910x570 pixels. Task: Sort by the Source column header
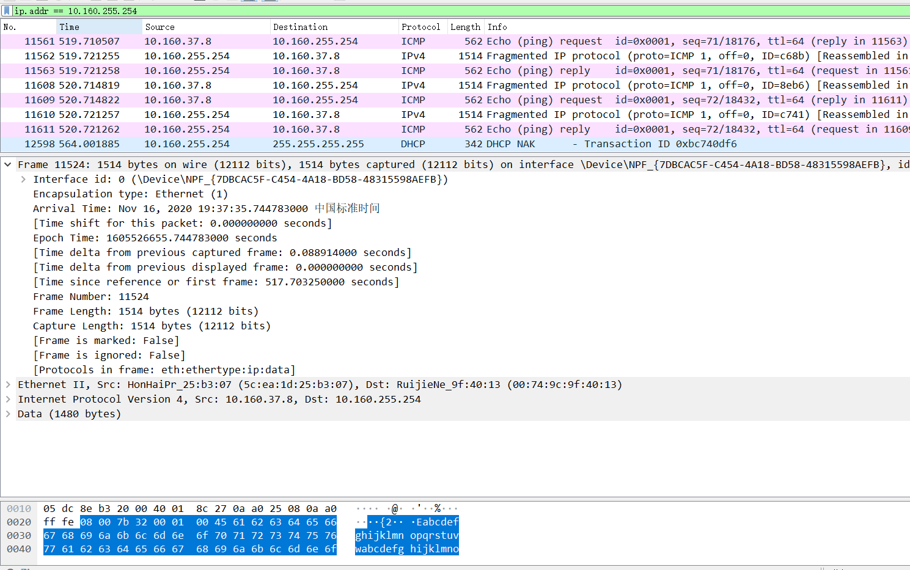click(x=207, y=27)
